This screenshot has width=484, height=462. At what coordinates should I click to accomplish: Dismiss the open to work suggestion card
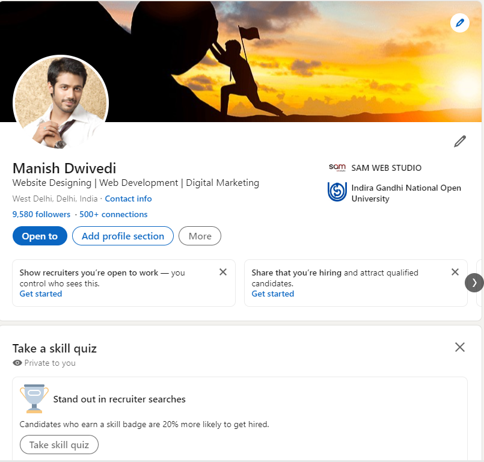pyautogui.click(x=223, y=272)
